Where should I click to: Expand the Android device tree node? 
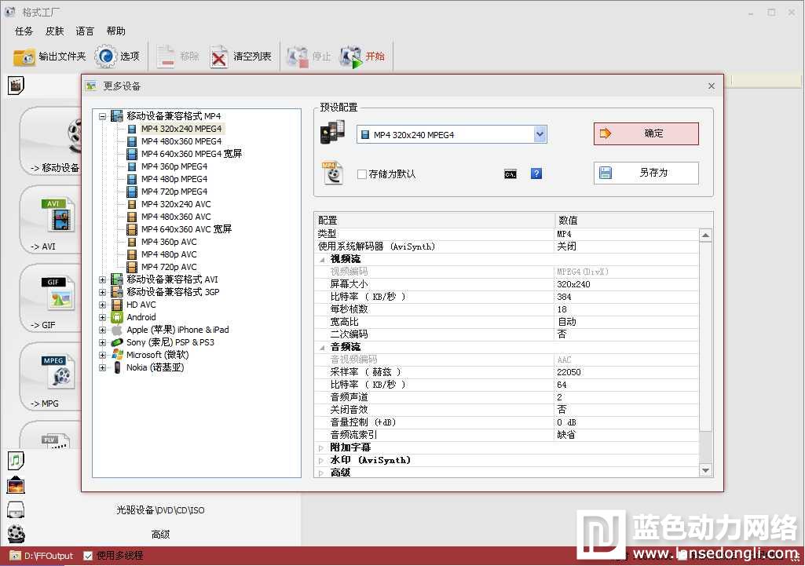click(102, 317)
